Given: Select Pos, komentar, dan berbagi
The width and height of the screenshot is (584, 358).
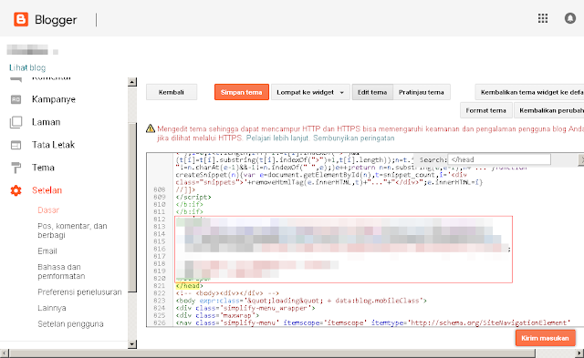Looking at the screenshot, I should (72, 230).
